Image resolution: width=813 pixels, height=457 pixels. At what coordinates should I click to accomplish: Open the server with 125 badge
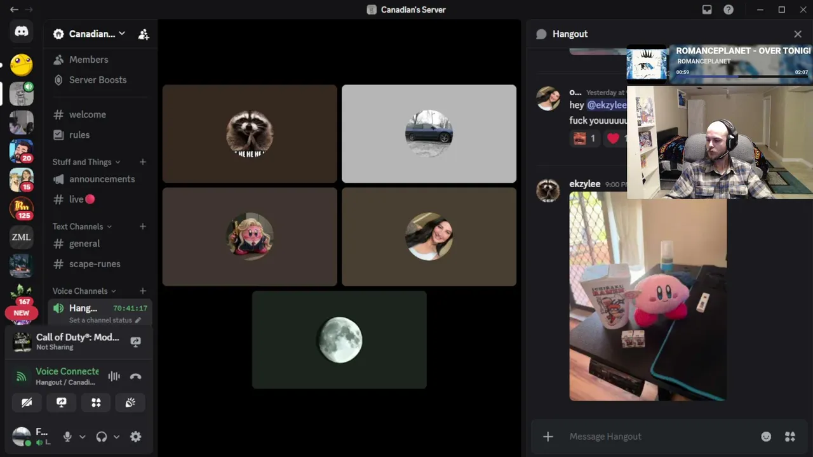point(21,208)
